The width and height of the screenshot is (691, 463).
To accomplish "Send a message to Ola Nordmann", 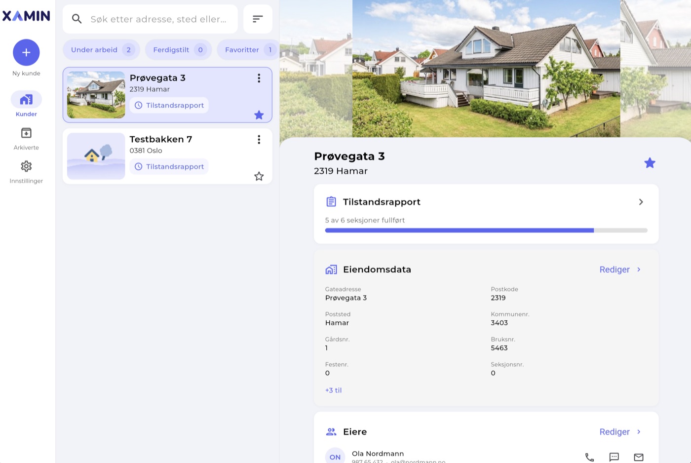I will click(614, 457).
